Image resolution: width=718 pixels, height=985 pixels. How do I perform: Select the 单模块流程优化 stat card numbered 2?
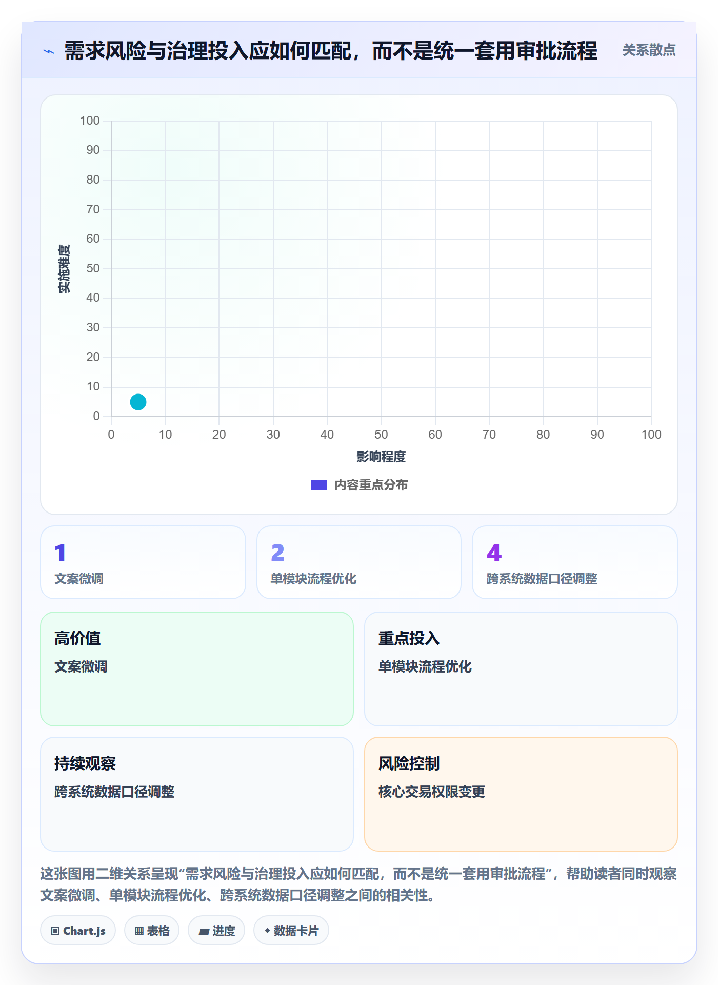(x=359, y=562)
